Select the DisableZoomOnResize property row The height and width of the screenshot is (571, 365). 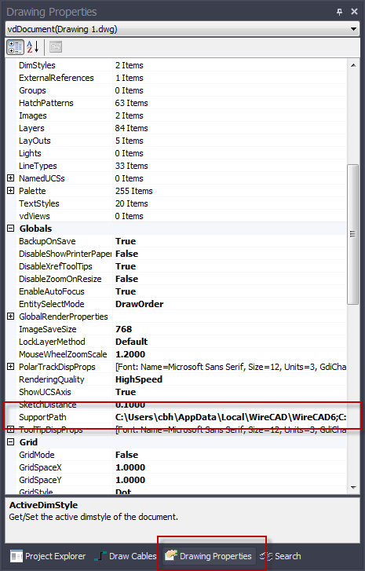coord(176,279)
